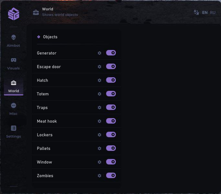
Task: Click the language translate icon
Action: (196, 12)
